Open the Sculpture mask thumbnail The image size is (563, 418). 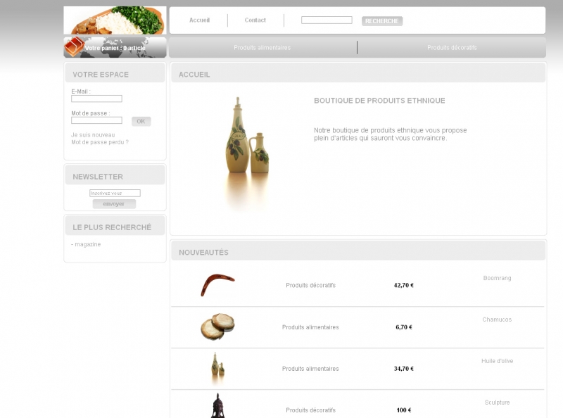(x=217, y=405)
